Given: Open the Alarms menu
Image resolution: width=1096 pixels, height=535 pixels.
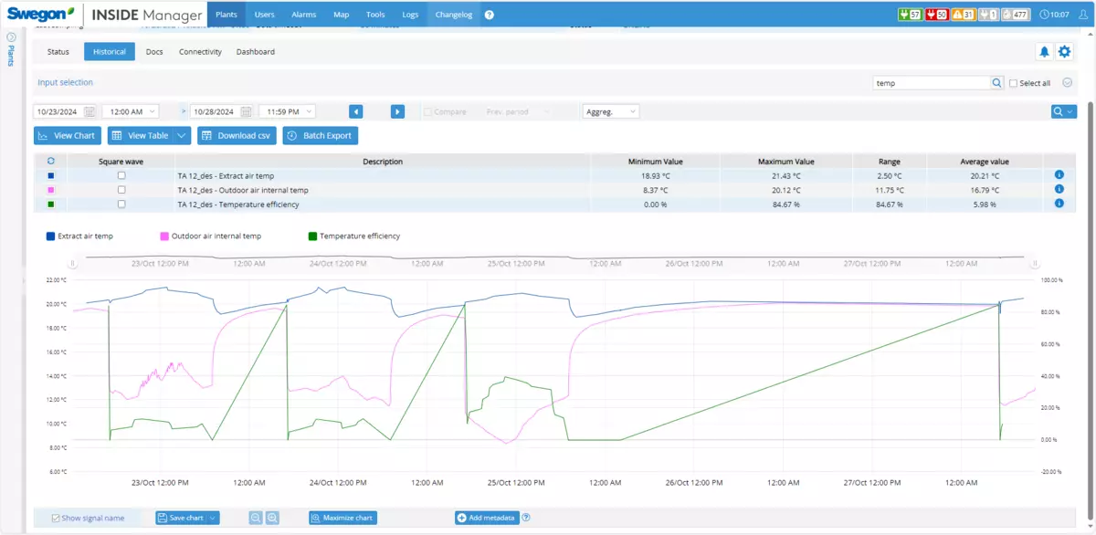Looking at the screenshot, I should 304,15.
